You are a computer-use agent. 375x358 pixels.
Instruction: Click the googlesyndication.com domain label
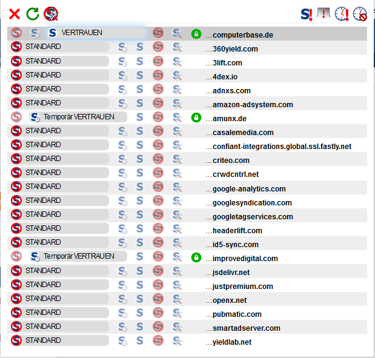pos(249,203)
